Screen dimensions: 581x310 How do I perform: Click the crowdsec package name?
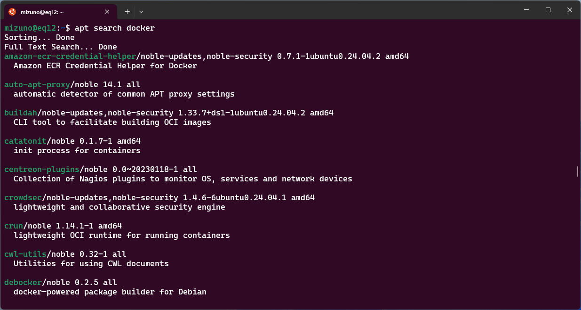[23, 197]
